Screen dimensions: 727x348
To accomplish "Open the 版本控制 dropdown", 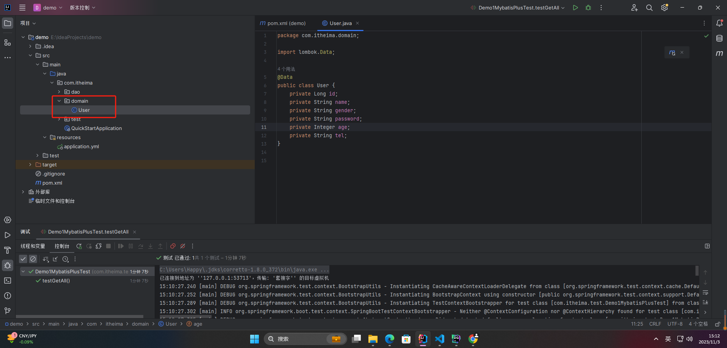I will [82, 8].
